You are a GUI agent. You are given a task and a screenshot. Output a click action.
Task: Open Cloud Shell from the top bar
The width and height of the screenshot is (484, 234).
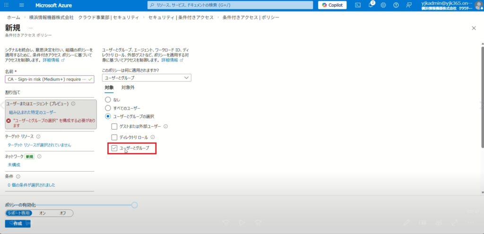pyautogui.click(x=358, y=5)
